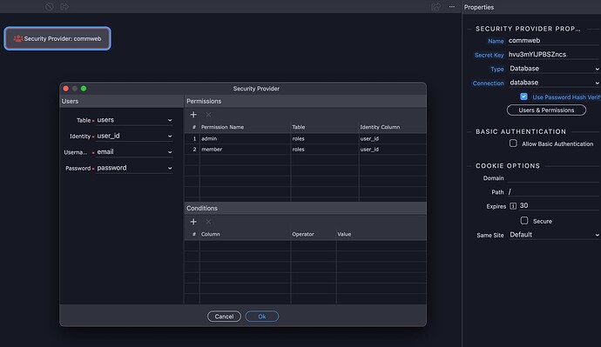The height and width of the screenshot is (347, 601).
Task: Click the output arrow icon in top toolbar
Action: click(64, 6)
